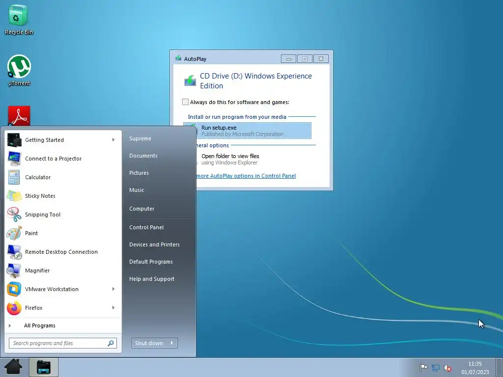This screenshot has height=377, width=503.
Task: Click the Magnifier label text
Action: pyautogui.click(x=37, y=270)
